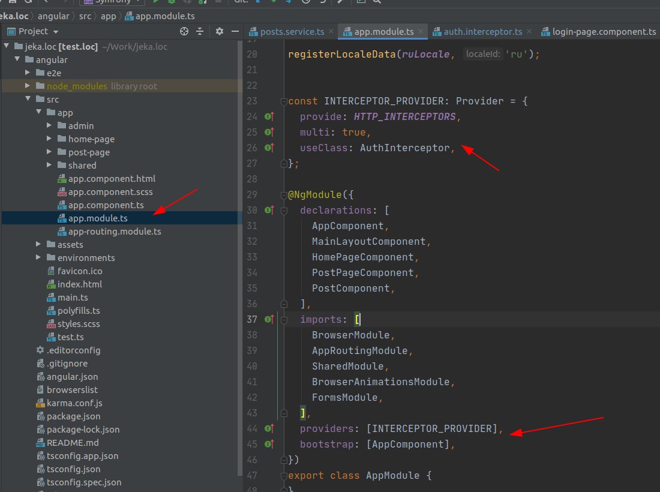Close the app.module.ts editor tab

[421, 31]
